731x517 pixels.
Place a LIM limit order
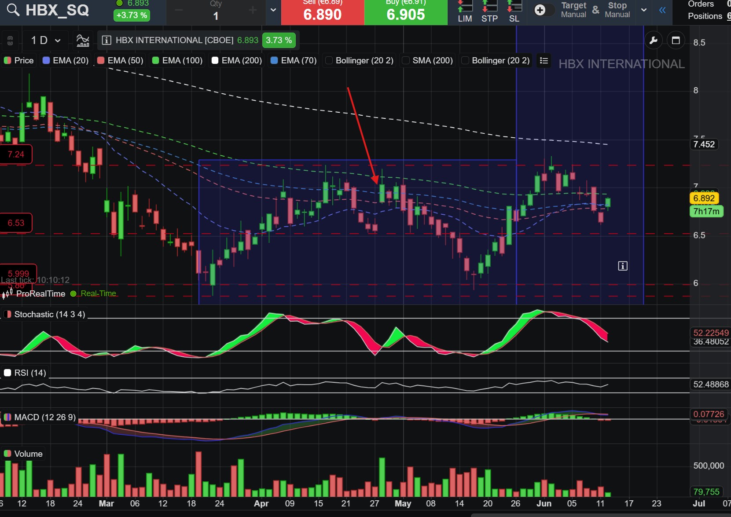[x=465, y=12]
